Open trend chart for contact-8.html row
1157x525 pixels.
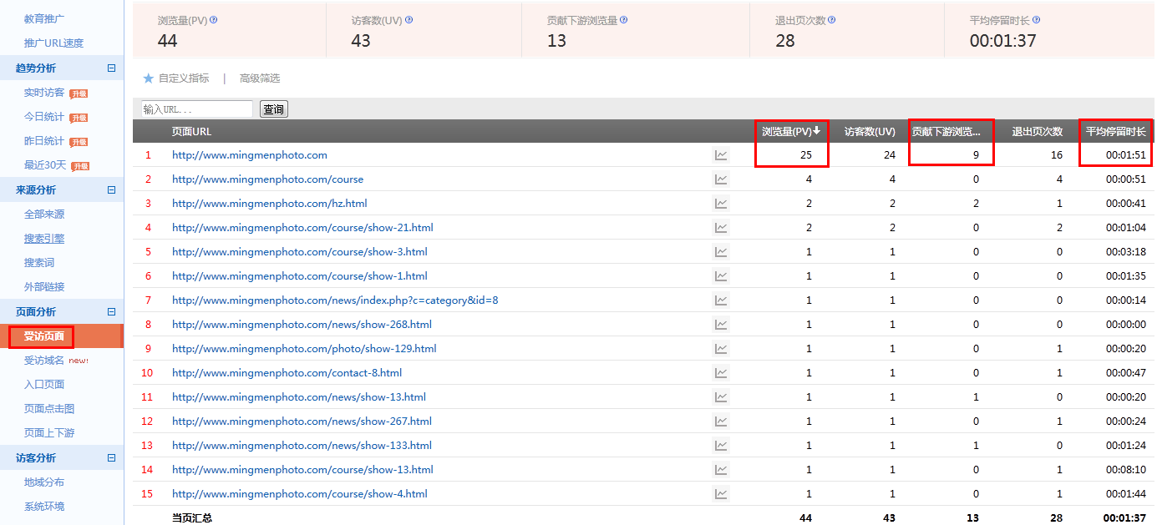[x=721, y=373]
